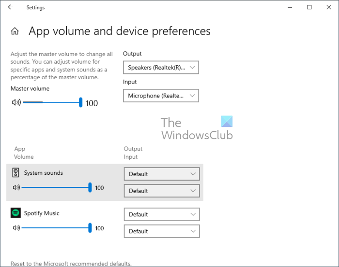
Task: Open the master Output Speakers dropdown
Action: coord(161,68)
